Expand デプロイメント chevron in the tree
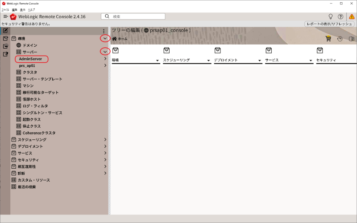The width and height of the screenshot is (357, 223). (x=105, y=146)
